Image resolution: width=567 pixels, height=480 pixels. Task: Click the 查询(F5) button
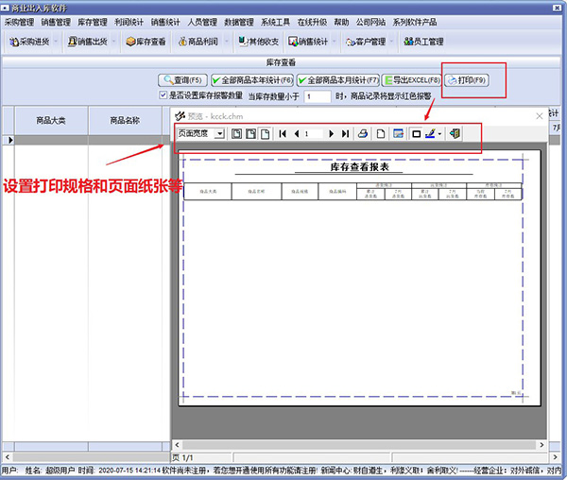(x=182, y=80)
